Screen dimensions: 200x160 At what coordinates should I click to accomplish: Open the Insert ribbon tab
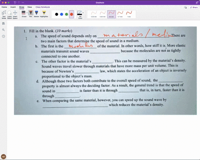coord(13,7)
